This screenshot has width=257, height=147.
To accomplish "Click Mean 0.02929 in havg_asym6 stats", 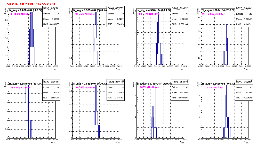I will click(x=180, y=93).
